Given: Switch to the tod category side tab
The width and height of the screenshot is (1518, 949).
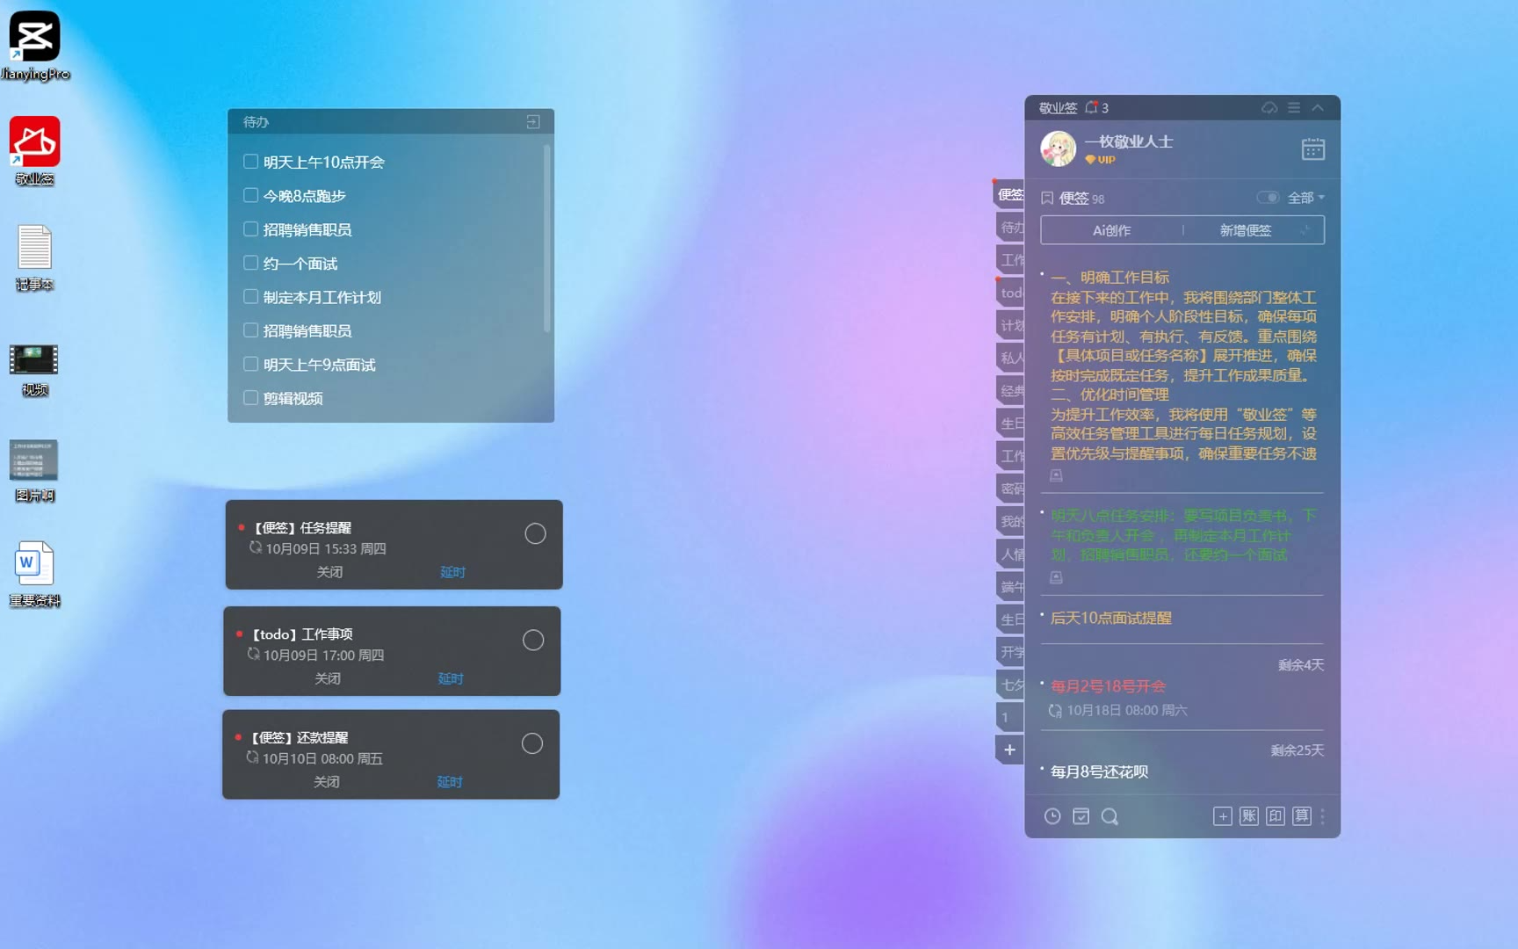Looking at the screenshot, I should 1011,293.
